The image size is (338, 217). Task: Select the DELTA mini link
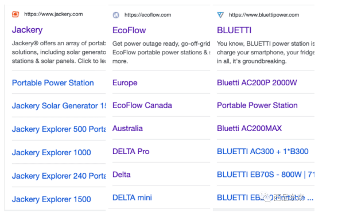coord(132,198)
